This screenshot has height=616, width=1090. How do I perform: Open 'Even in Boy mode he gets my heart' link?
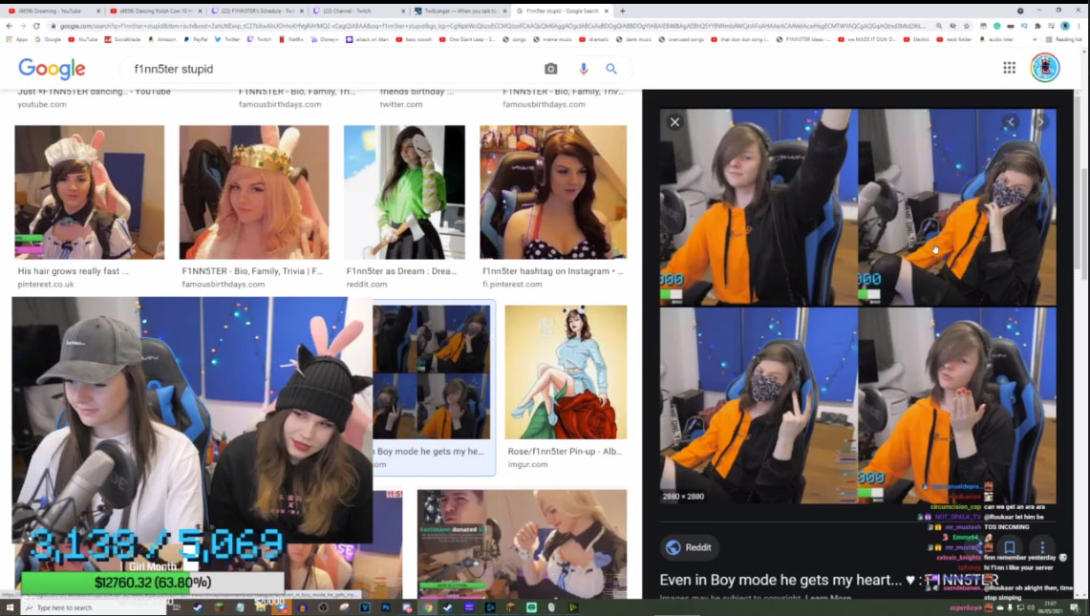pyautogui.click(x=828, y=580)
